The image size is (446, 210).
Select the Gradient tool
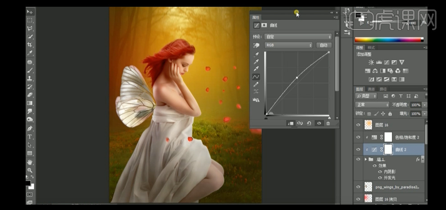[x=30, y=103]
